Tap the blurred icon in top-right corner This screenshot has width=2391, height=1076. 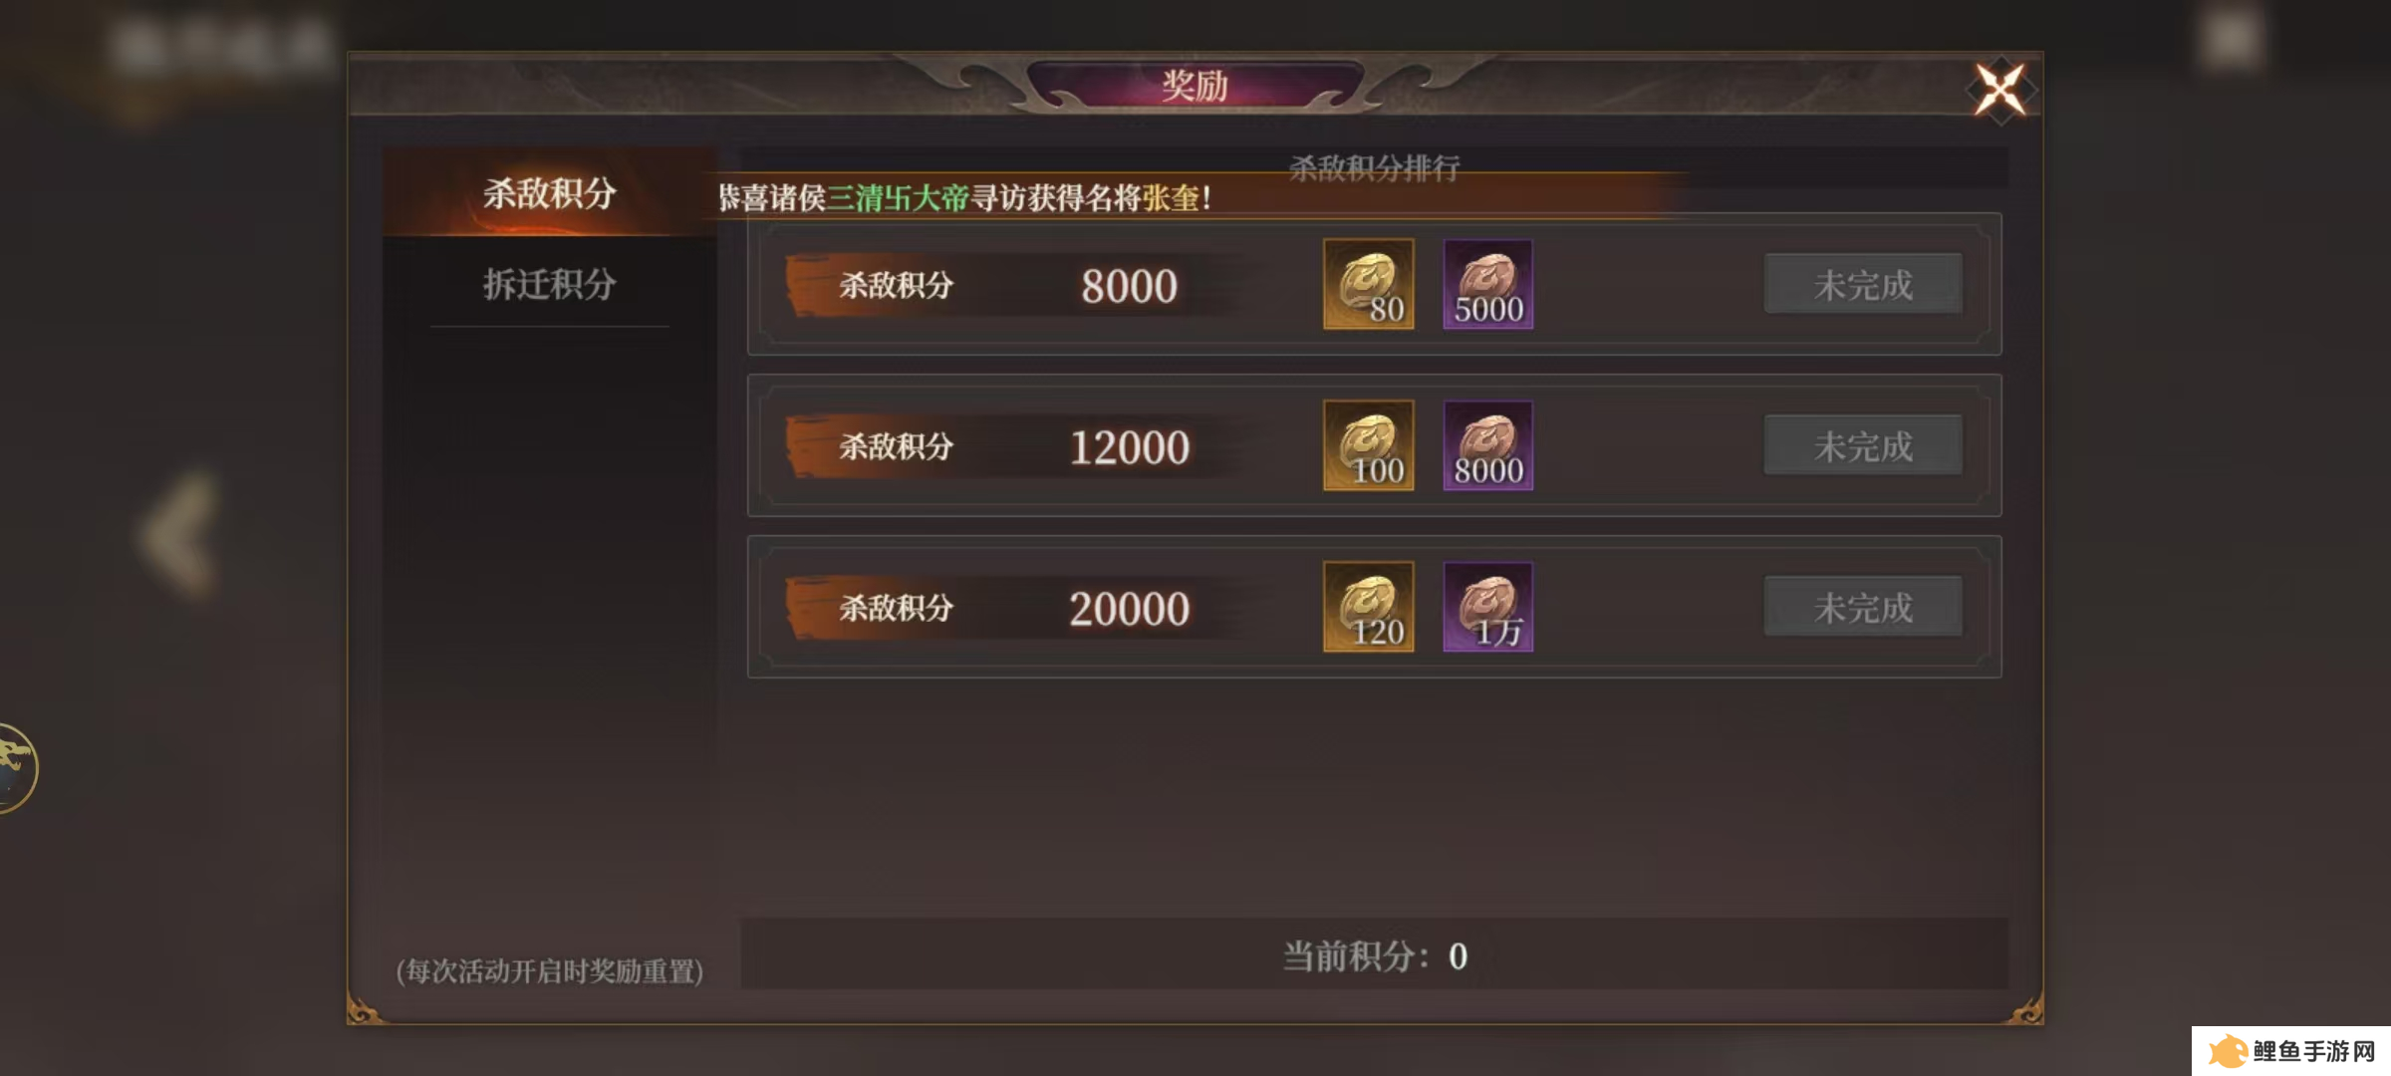pos(2231,40)
